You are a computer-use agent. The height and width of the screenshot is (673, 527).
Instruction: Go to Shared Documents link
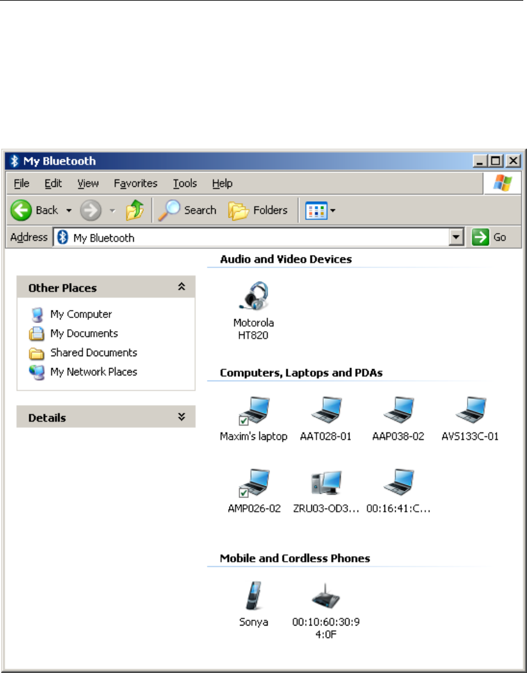click(x=94, y=352)
